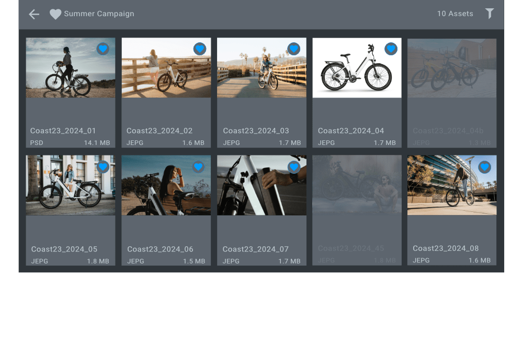Click heart badge on Coast23_2024_06
The width and height of the screenshot is (523, 348).
click(198, 167)
